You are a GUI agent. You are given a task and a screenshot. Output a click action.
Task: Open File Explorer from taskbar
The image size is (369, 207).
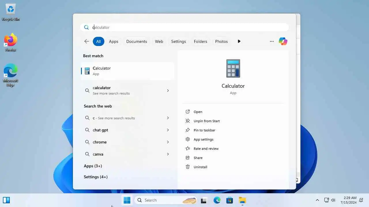tap(242, 200)
